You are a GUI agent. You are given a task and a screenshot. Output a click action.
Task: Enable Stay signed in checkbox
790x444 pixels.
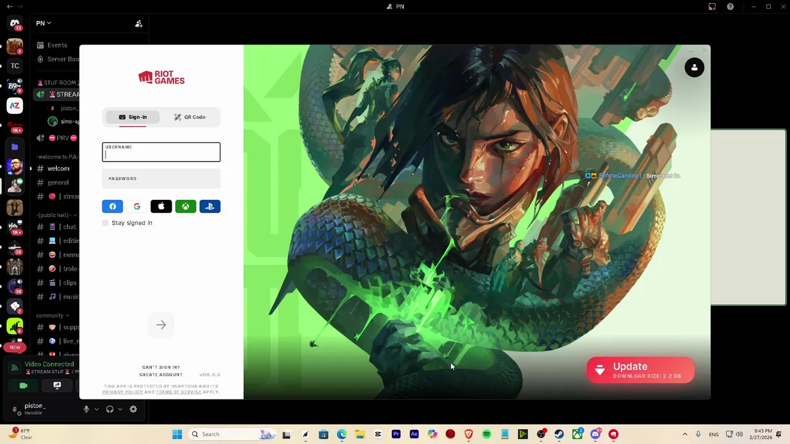pos(106,223)
